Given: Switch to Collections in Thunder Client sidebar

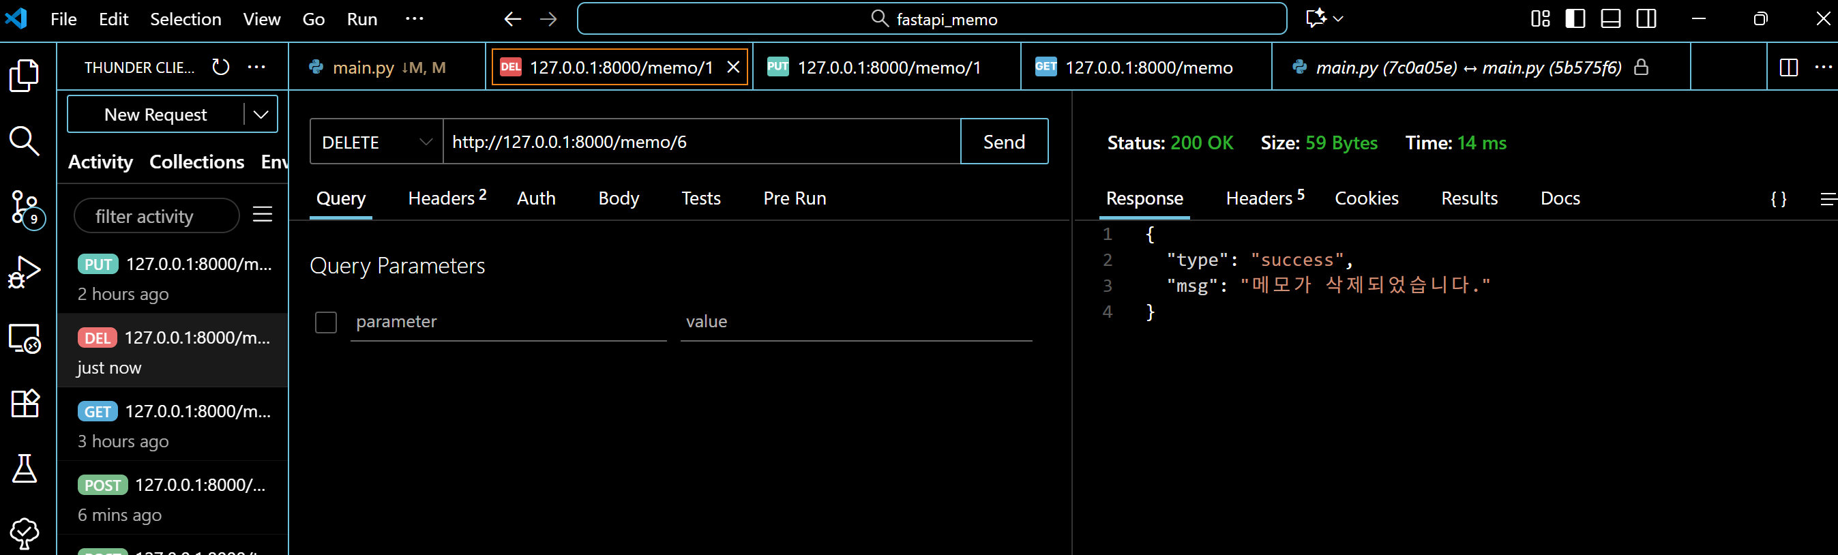Looking at the screenshot, I should coord(197,162).
